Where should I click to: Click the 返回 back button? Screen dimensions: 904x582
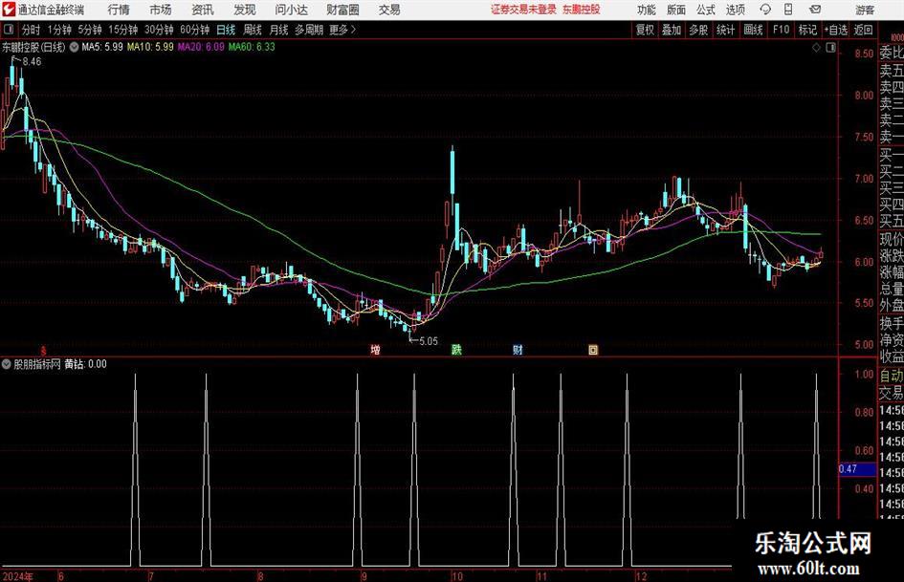pos(863,30)
